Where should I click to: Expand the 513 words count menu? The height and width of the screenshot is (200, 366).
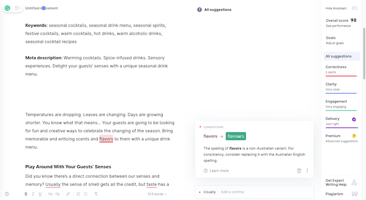[x=157, y=194]
